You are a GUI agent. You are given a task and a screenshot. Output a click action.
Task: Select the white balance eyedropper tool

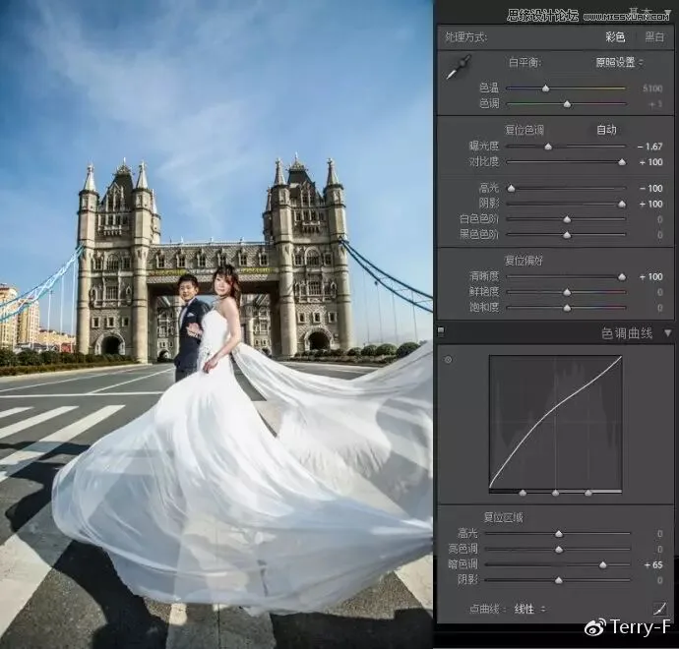point(459,67)
